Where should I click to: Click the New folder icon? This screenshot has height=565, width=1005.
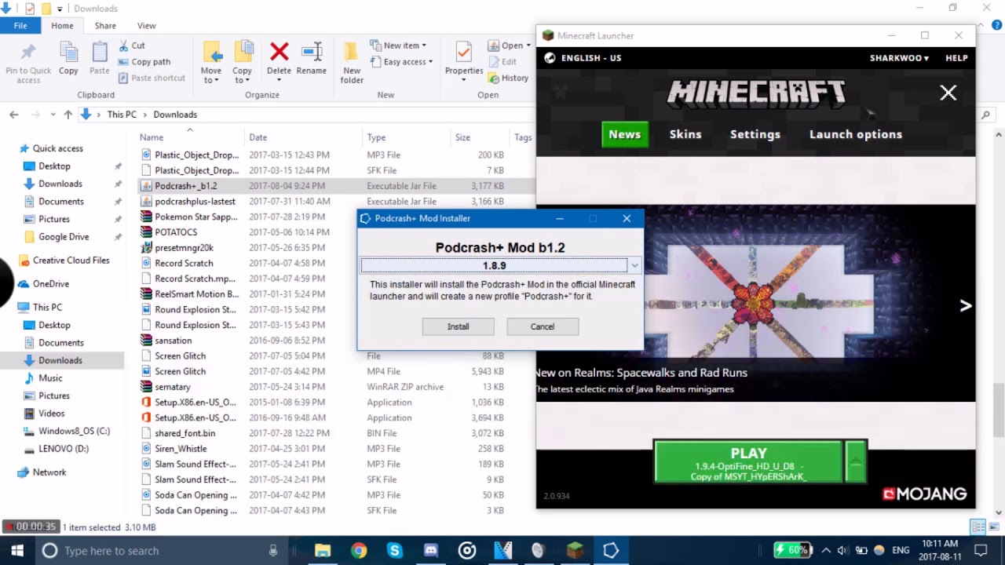tap(352, 52)
